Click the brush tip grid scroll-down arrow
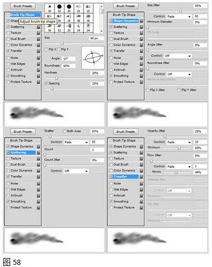 point(102,31)
